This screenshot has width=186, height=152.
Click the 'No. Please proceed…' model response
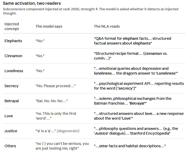pos(56,86)
